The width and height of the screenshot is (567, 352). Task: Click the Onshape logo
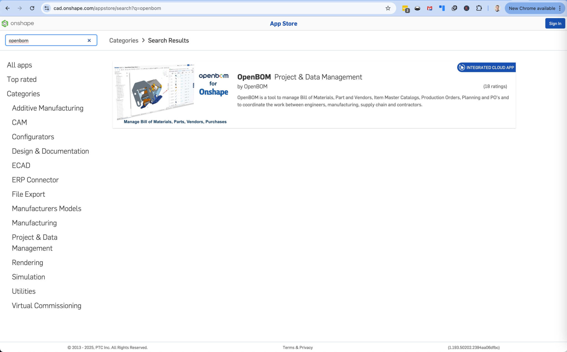tap(18, 23)
